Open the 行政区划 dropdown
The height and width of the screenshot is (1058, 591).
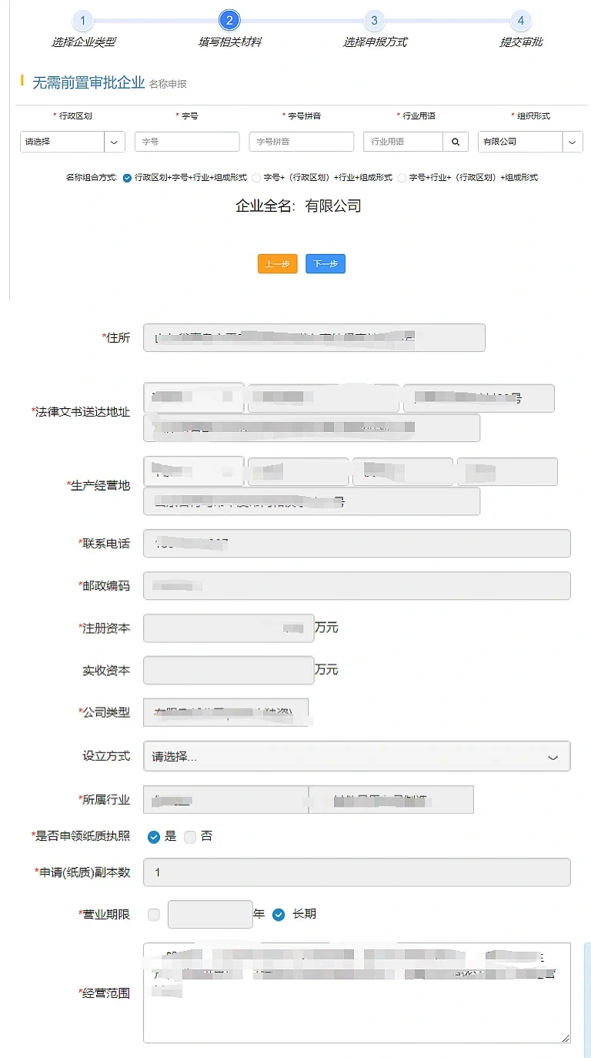point(115,142)
